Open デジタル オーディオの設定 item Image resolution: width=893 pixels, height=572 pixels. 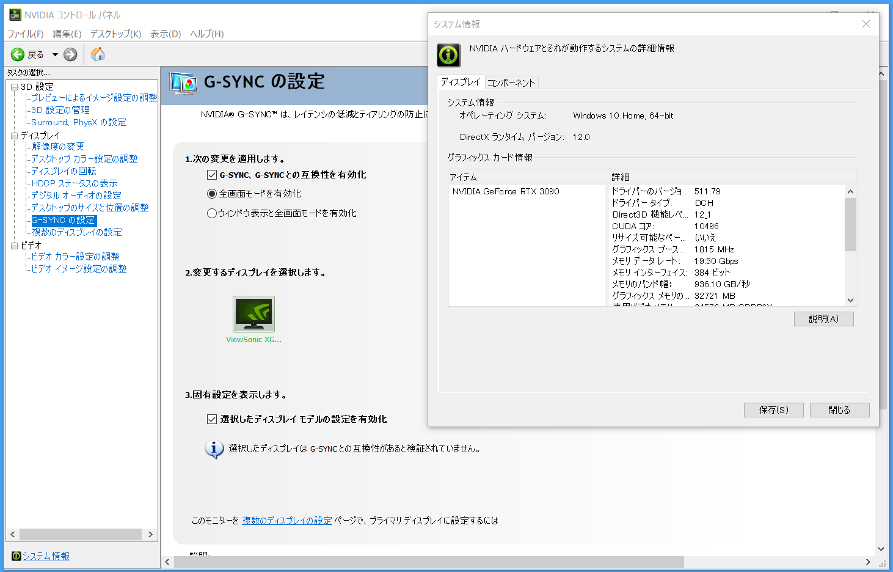tap(76, 196)
